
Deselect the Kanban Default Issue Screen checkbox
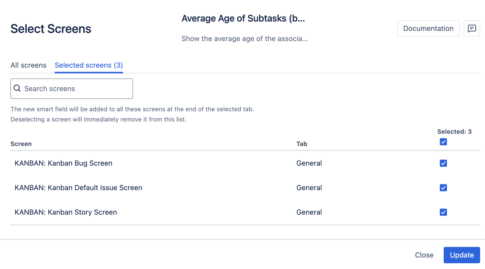[x=443, y=188]
